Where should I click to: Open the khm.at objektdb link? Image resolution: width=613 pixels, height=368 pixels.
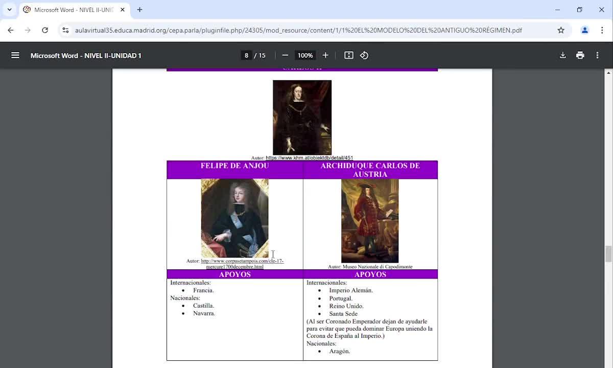(x=309, y=158)
